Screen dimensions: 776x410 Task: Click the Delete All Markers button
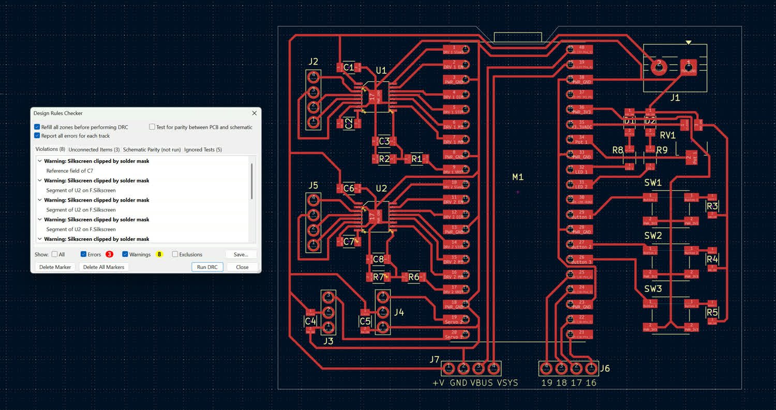pos(103,267)
